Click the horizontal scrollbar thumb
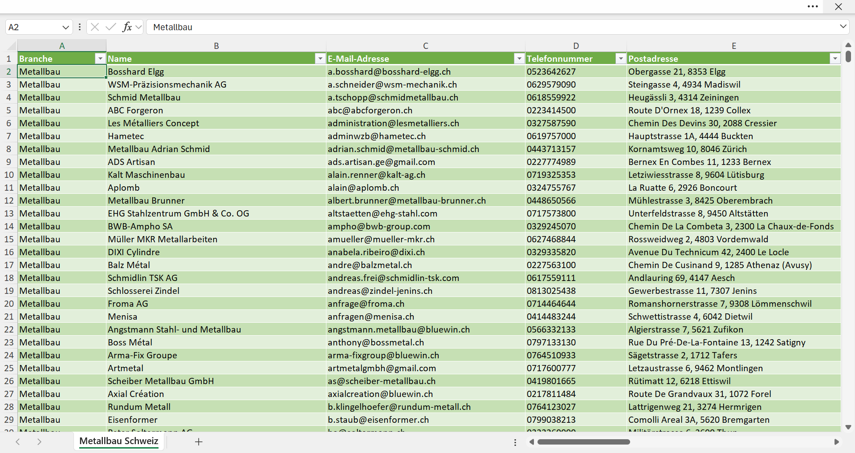855x453 pixels. tap(584, 442)
